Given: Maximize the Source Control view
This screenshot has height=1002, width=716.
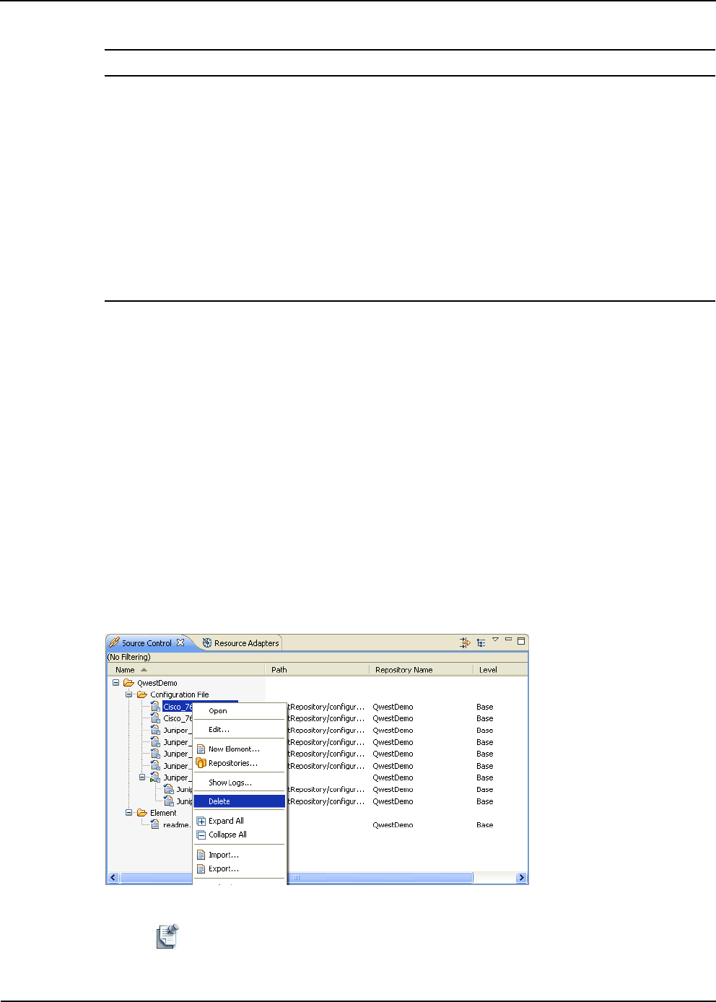Looking at the screenshot, I should pyautogui.click(x=521, y=640).
